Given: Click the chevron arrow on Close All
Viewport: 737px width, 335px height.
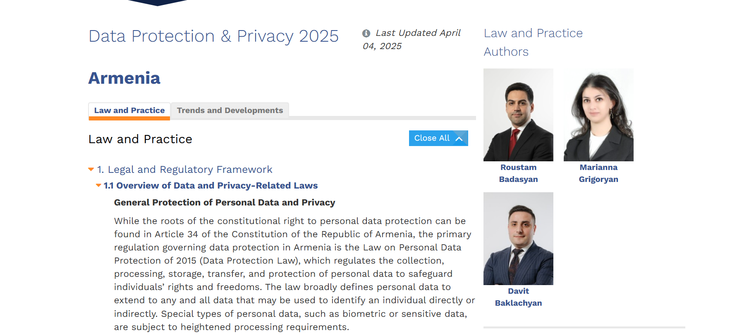Looking at the screenshot, I should [x=459, y=139].
